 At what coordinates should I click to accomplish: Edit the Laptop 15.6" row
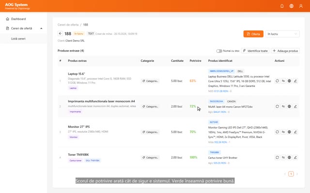click(295, 81)
